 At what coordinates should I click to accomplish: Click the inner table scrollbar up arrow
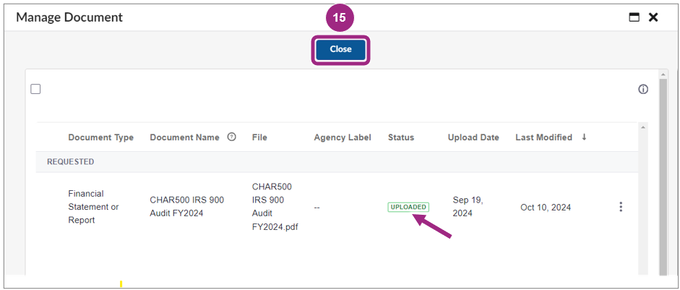643,127
